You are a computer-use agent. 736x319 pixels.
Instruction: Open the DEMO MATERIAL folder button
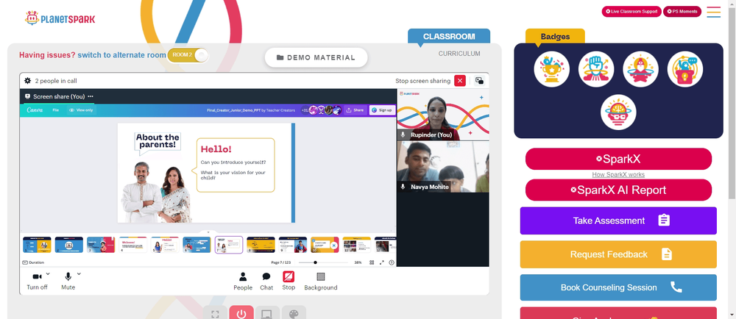coord(316,57)
